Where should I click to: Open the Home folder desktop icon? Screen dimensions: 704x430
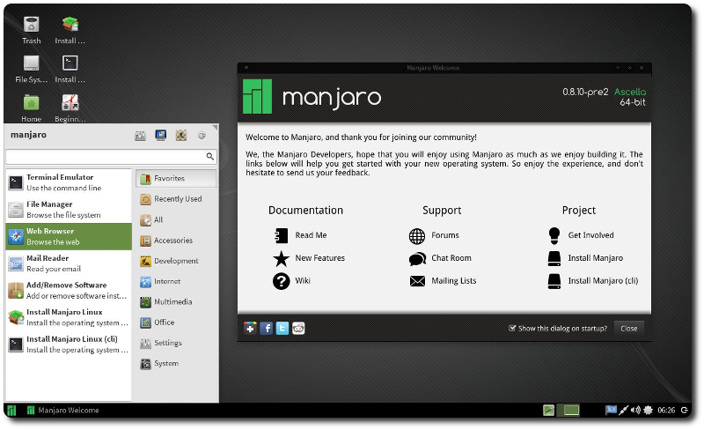click(x=32, y=108)
